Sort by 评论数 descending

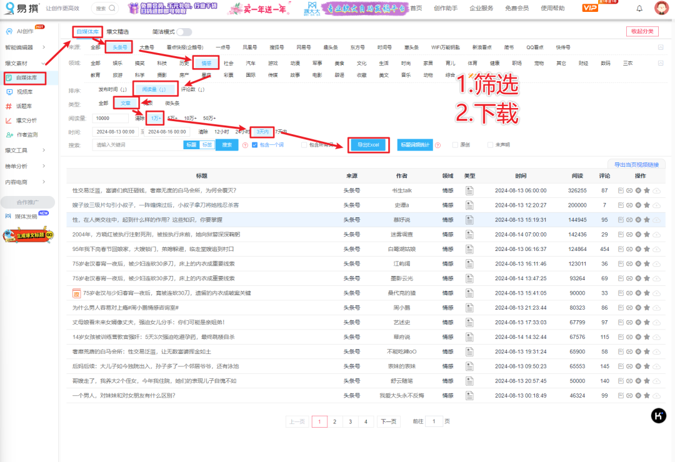click(192, 89)
